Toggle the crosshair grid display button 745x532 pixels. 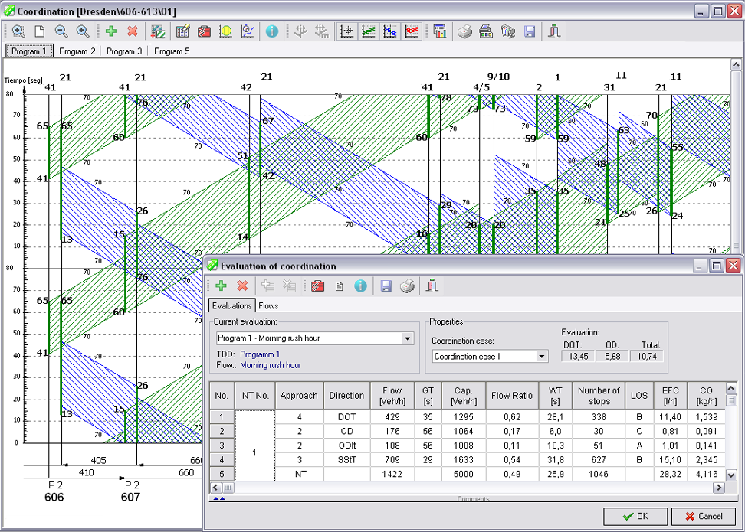point(347,31)
